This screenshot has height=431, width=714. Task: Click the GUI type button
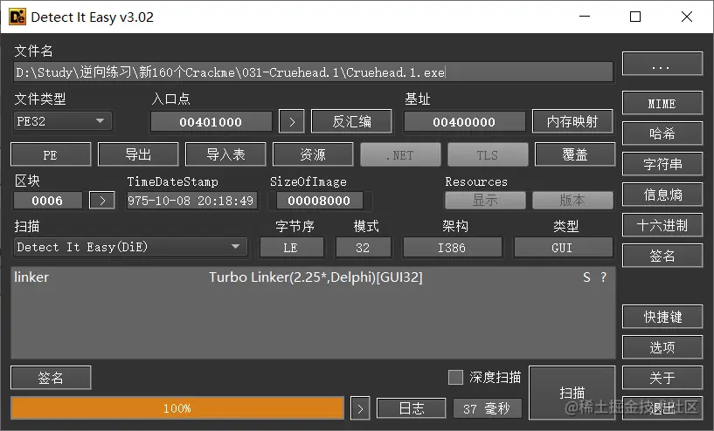click(x=563, y=247)
